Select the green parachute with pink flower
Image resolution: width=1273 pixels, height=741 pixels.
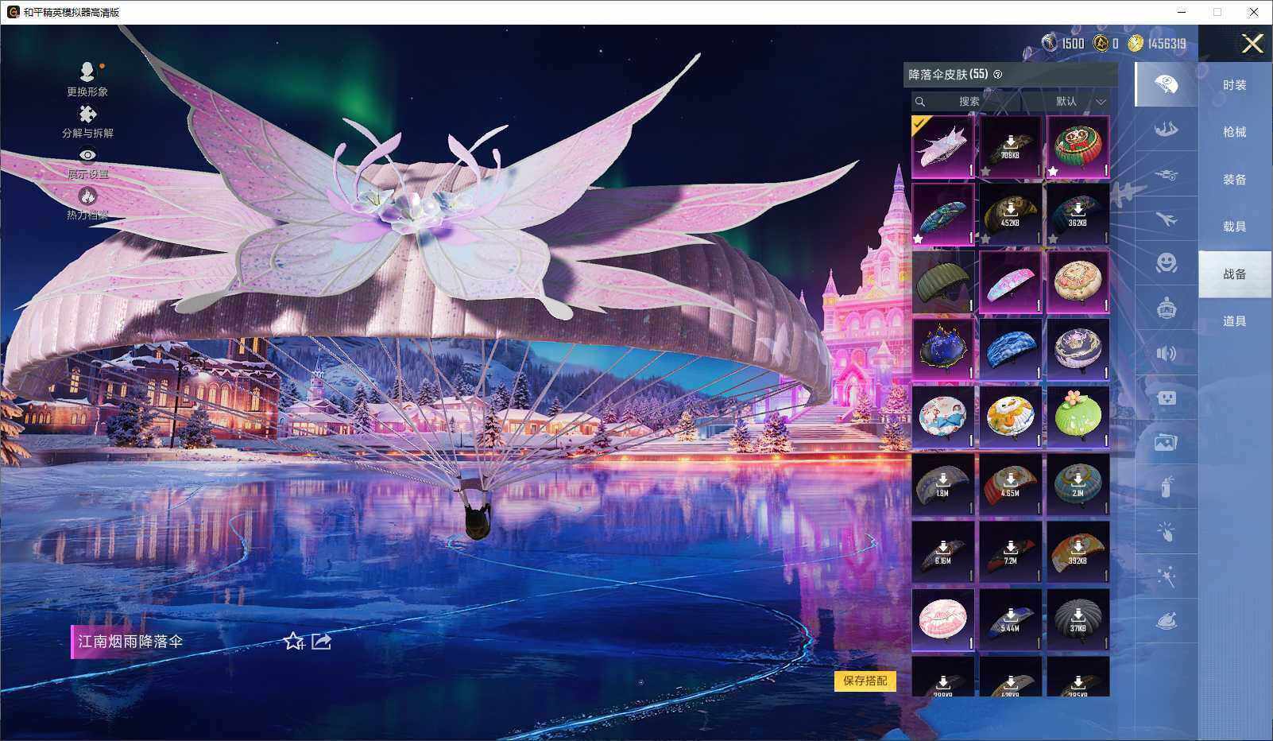coord(1078,417)
